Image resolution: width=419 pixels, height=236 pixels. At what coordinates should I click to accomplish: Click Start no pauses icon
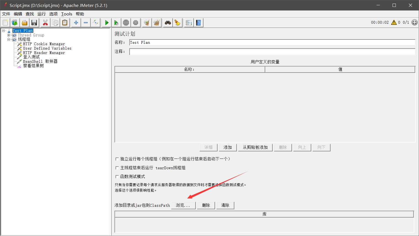tap(116, 23)
